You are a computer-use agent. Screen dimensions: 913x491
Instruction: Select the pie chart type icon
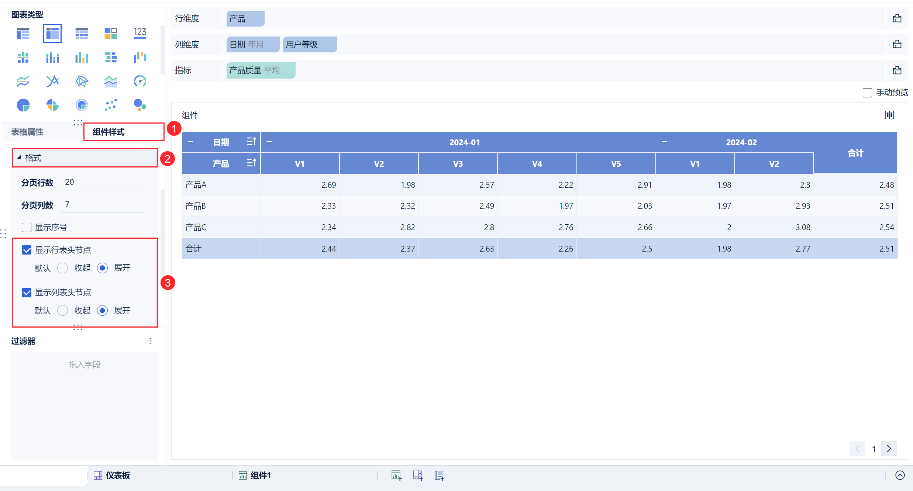tap(23, 105)
